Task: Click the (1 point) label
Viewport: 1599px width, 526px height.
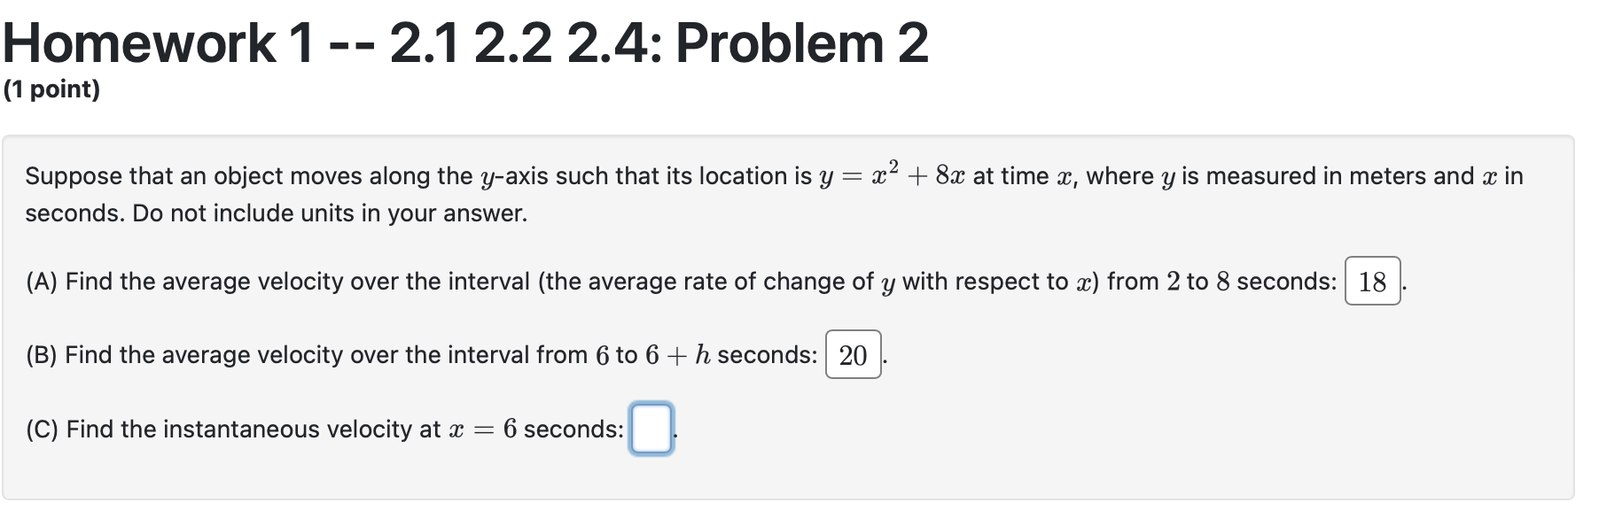Action: (x=53, y=91)
